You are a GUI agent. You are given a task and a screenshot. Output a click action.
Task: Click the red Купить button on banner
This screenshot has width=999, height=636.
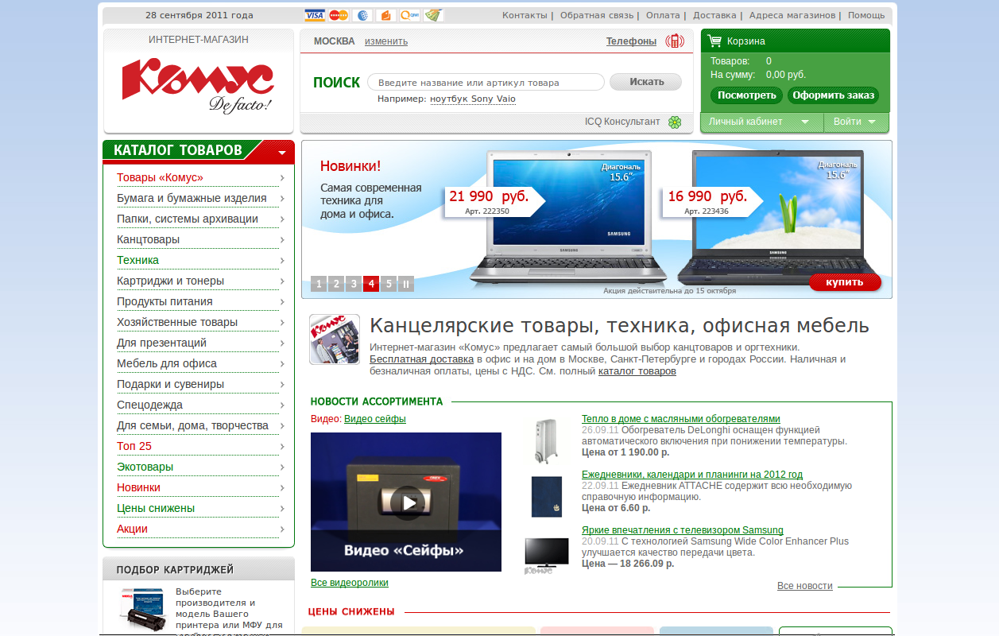[845, 282]
